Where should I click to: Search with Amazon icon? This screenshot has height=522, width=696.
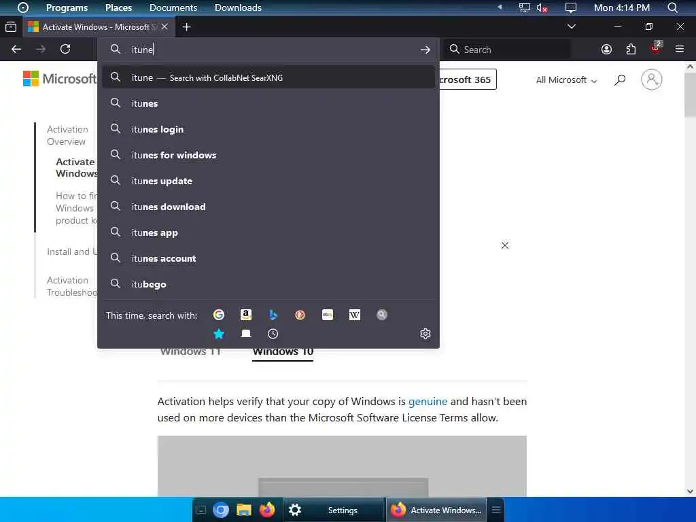pos(246,315)
